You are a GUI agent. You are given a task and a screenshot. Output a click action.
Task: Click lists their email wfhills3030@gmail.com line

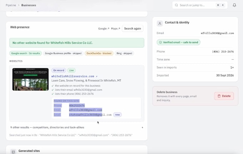78,90
